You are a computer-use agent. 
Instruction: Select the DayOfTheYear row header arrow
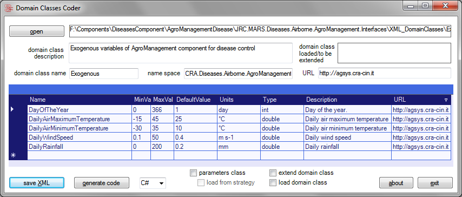(12, 109)
